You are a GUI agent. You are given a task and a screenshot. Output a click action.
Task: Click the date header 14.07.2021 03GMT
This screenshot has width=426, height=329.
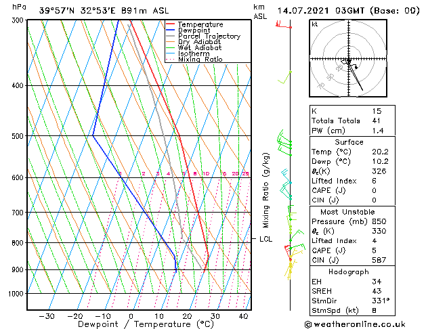346,10
